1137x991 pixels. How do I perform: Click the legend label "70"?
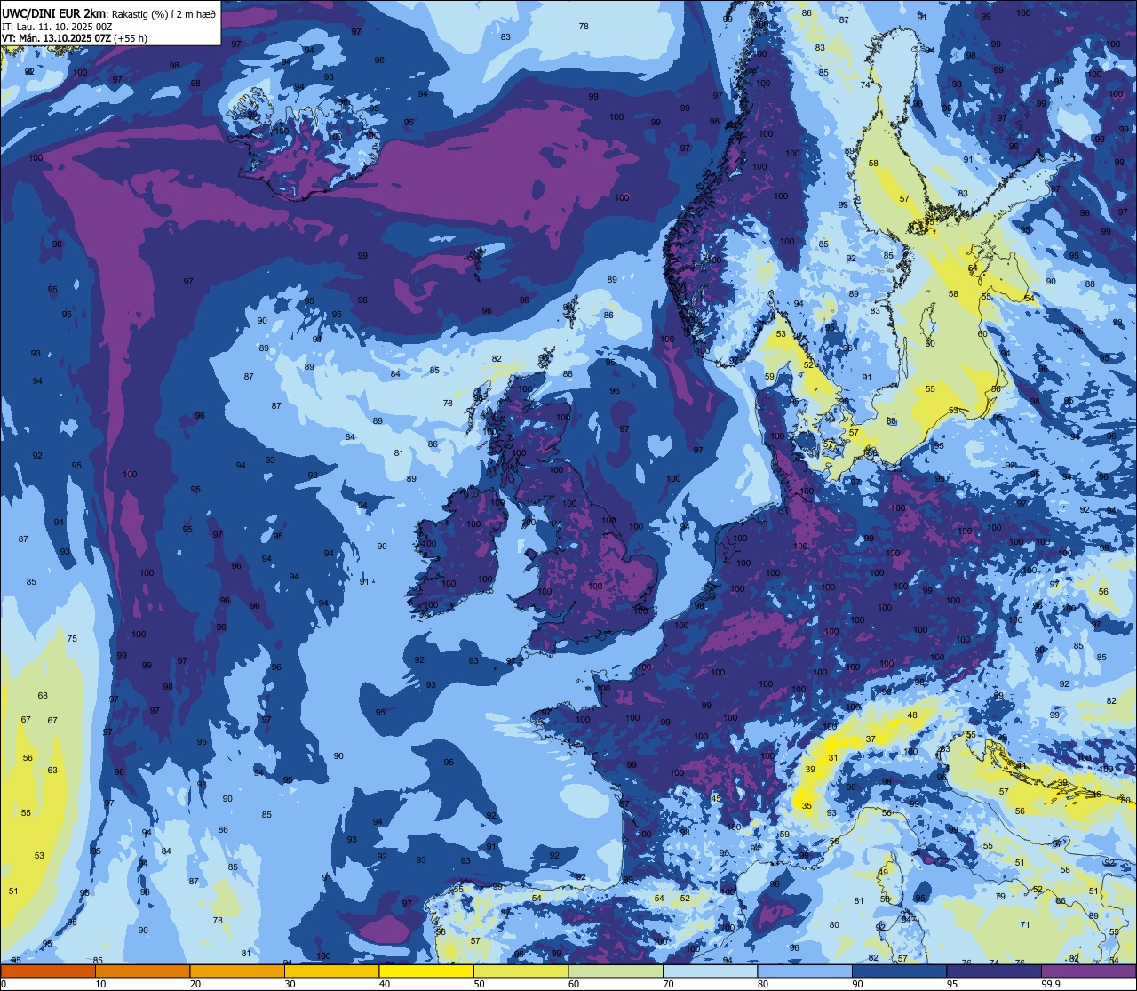coord(669,984)
